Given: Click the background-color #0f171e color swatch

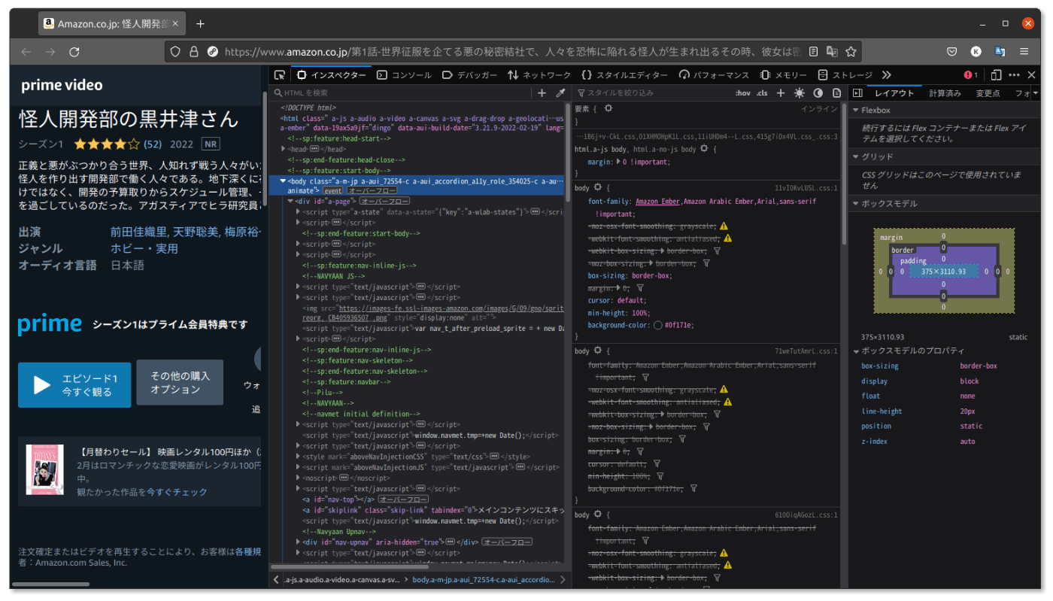Looking at the screenshot, I should click(657, 326).
